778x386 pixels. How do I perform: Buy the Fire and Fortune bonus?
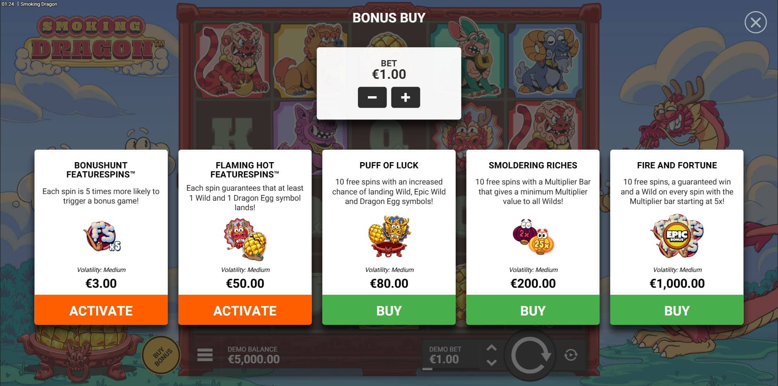coord(677,310)
